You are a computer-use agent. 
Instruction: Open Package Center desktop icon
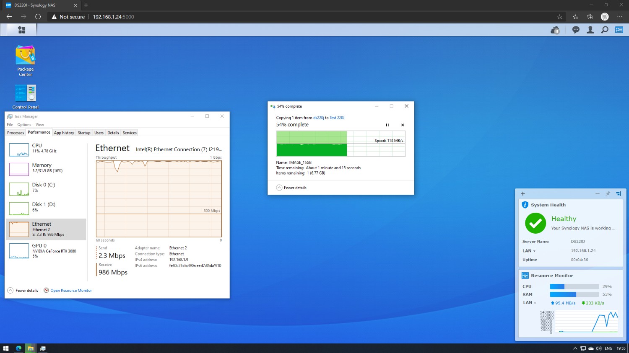click(x=26, y=61)
